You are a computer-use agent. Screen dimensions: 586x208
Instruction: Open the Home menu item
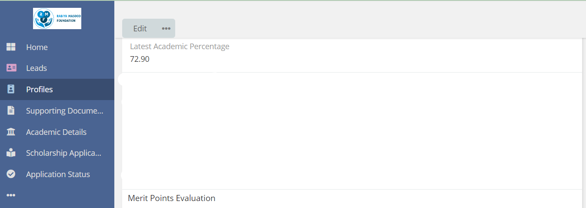pos(37,47)
